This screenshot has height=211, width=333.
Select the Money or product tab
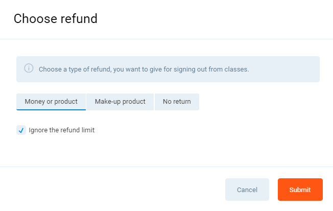51,102
